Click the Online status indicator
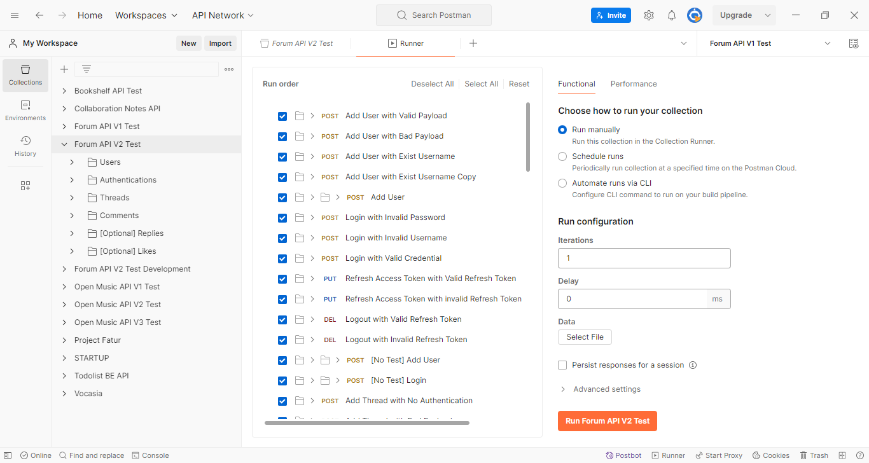The width and height of the screenshot is (869, 463). click(x=36, y=455)
